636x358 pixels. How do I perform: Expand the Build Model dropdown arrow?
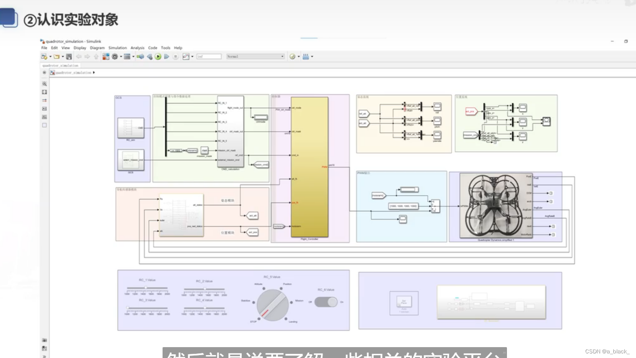tap(312, 56)
